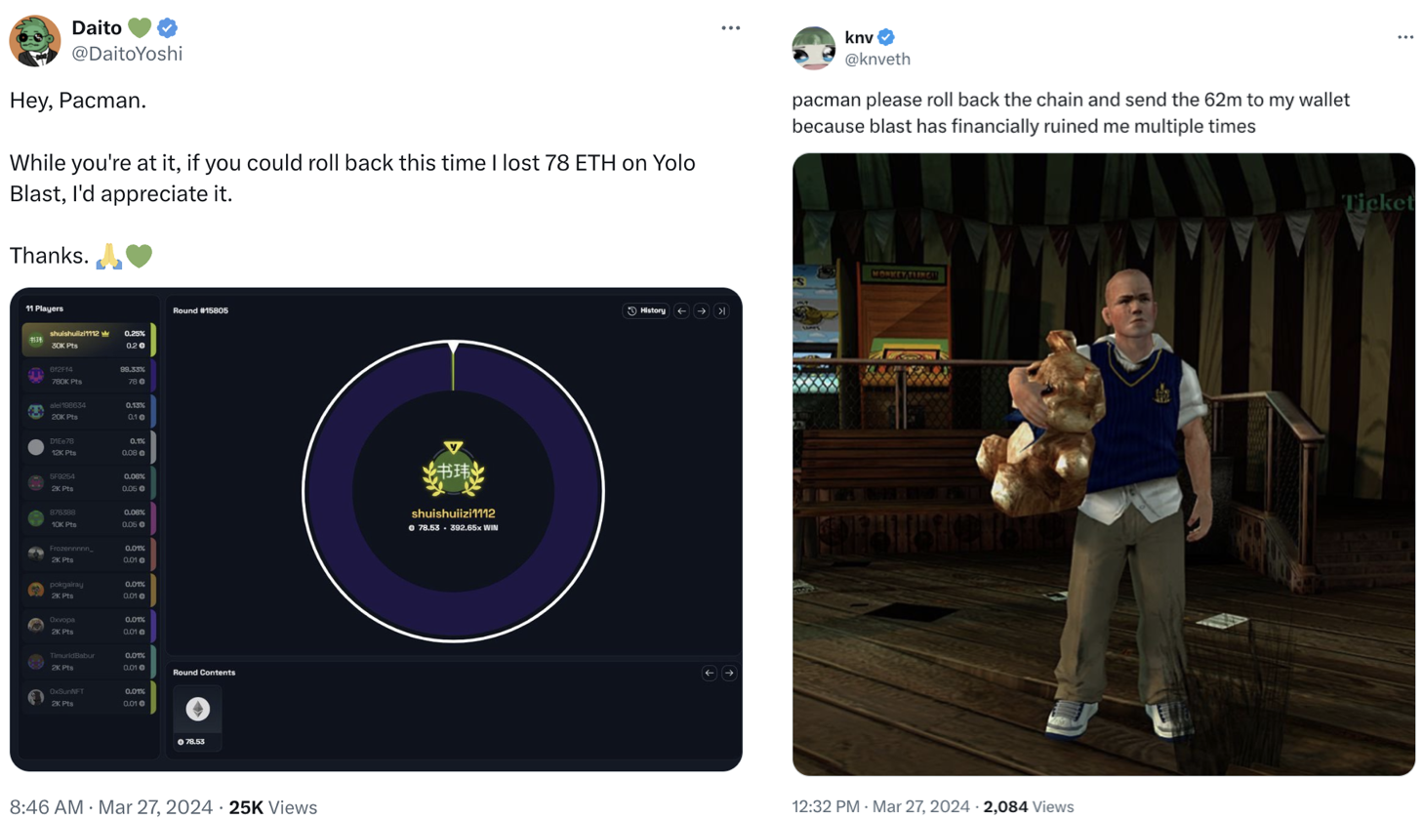Select the shuishuiizi1112 player row
1423x820 pixels.
pos(88,340)
